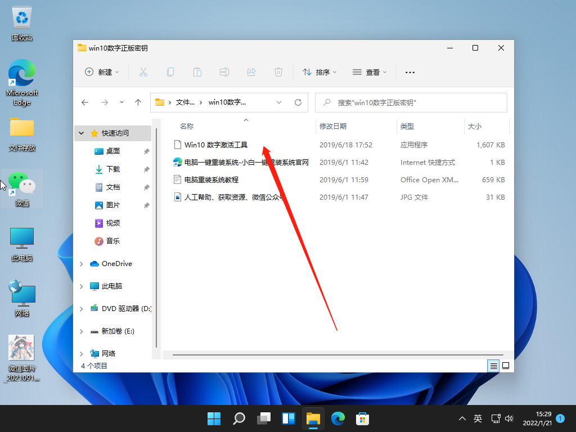Go up one folder level
Viewport: 576px width, 432px height.
pyautogui.click(x=138, y=102)
